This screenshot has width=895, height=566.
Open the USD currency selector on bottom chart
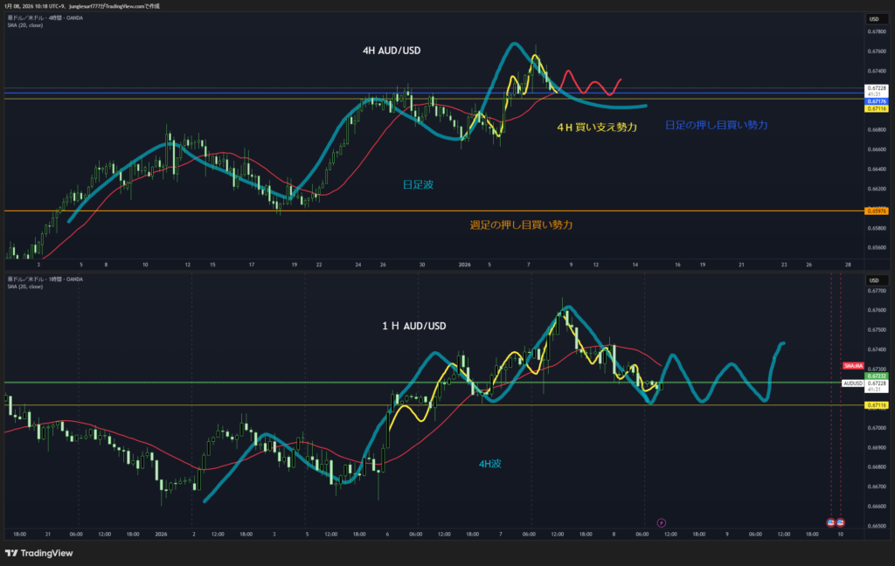pos(873,279)
